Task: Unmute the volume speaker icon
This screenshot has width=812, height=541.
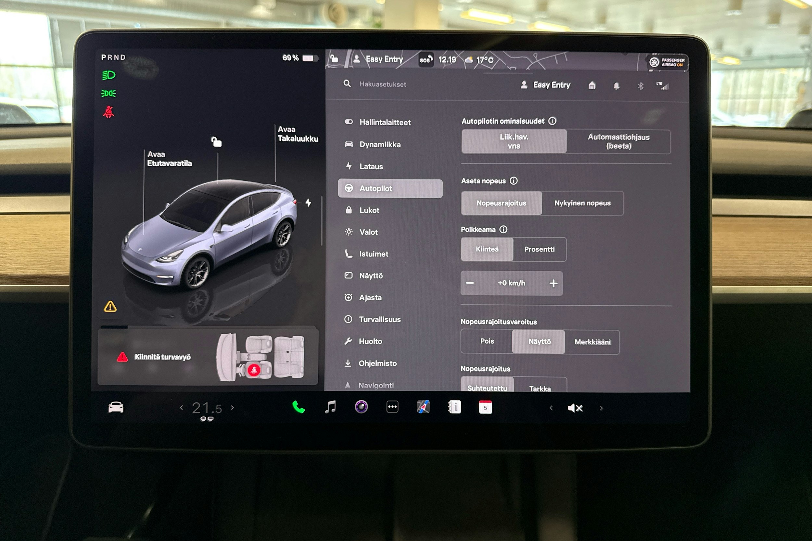Action: 575,408
